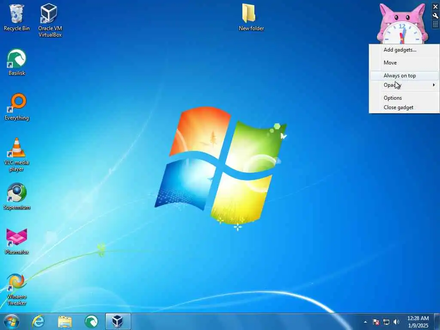The height and width of the screenshot is (330, 440).
Task: Launch Basilisk from the taskbar
Action: click(x=91, y=321)
